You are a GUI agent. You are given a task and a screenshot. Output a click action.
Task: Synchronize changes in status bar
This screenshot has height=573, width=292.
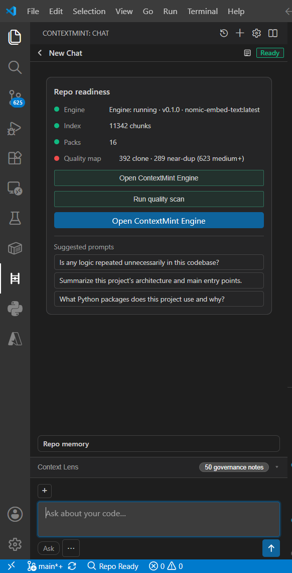(72, 566)
